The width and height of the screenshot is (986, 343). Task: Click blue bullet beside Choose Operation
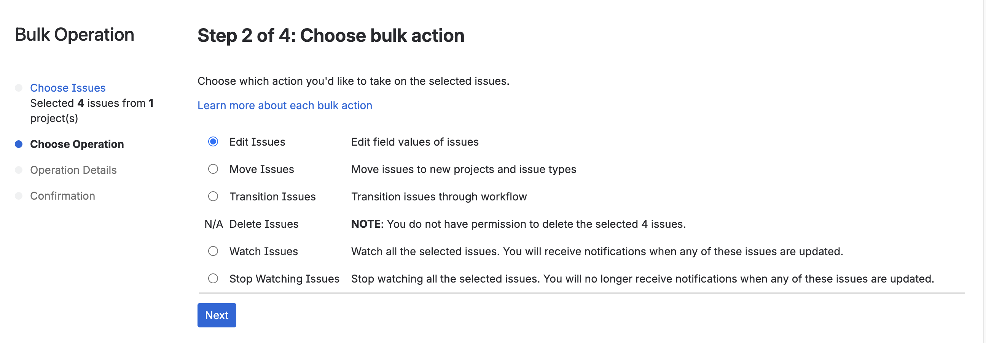19,144
